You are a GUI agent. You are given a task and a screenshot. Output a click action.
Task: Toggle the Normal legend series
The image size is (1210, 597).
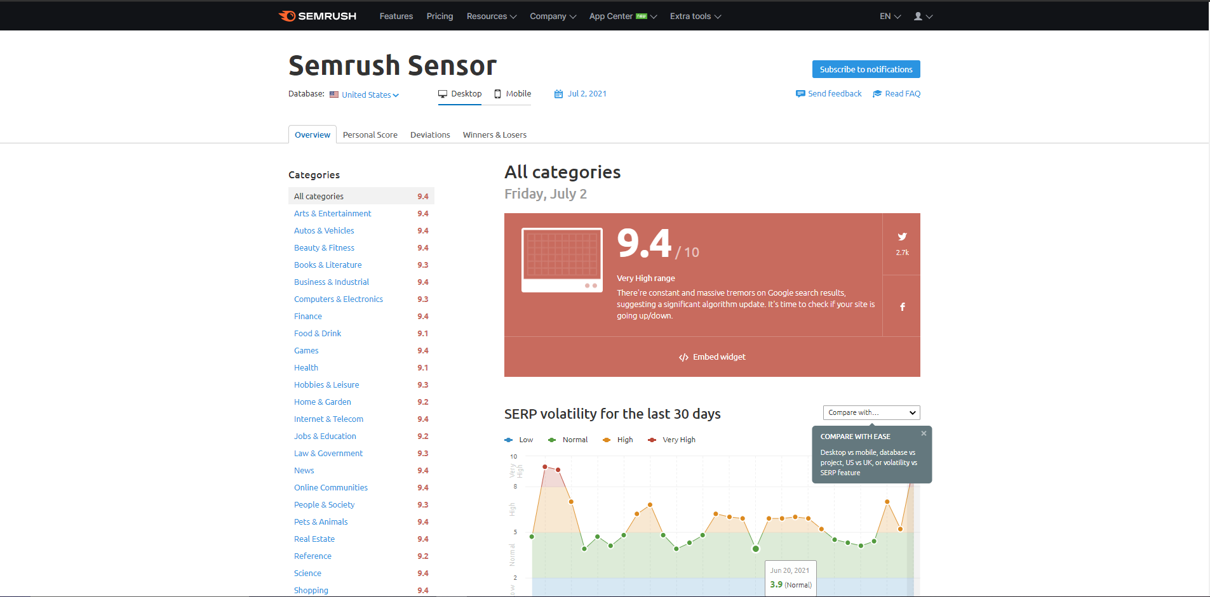click(568, 440)
